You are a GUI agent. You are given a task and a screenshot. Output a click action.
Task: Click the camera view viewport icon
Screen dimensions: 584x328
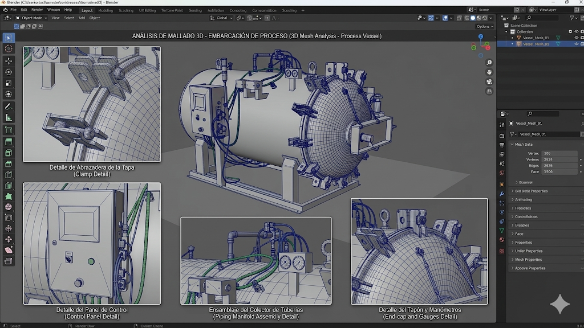489,82
